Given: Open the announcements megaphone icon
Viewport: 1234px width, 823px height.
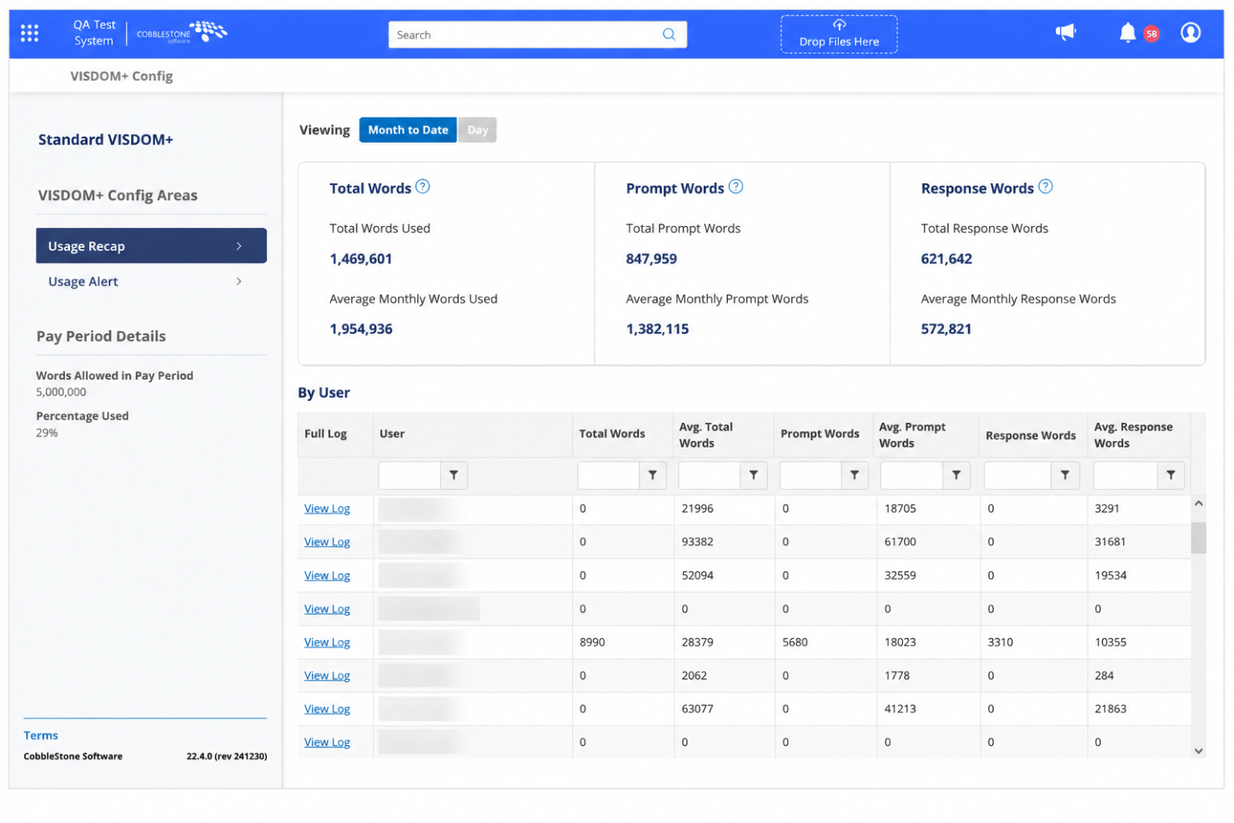Looking at the screenshot, I should [1066, 33].
